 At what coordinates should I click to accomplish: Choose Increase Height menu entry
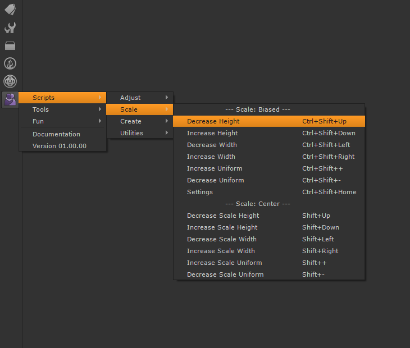269,132
